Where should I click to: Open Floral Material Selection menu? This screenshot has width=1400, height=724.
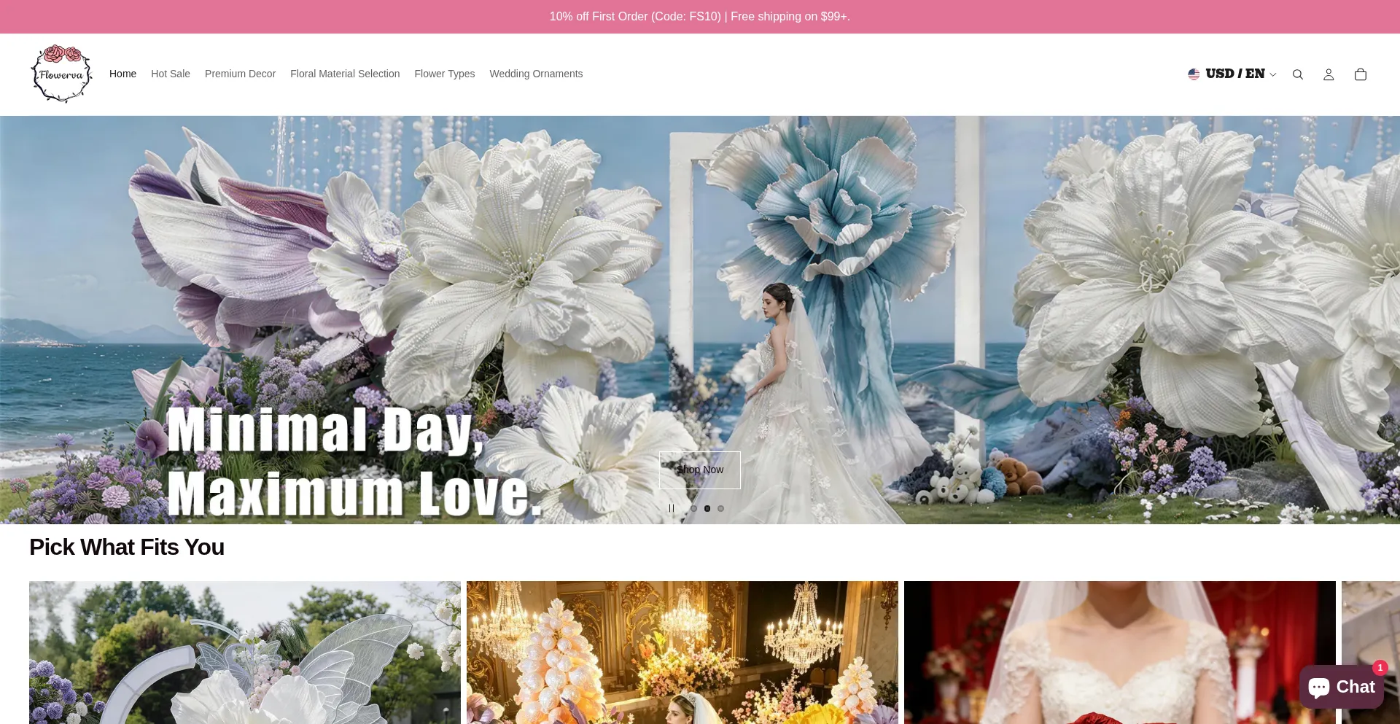(x=345, y=74)
